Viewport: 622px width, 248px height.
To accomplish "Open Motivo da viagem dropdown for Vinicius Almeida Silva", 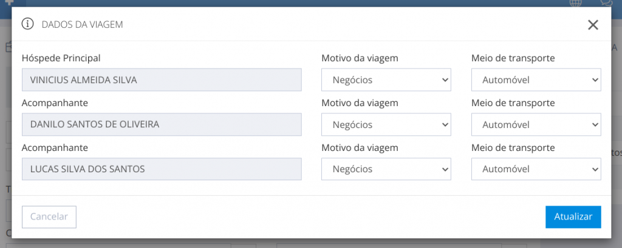I will click(x=386, y=80).
